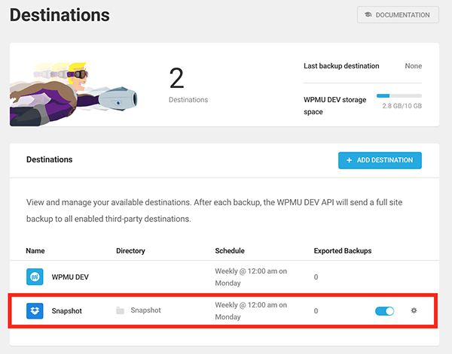Click the Last backup destination label
This screenshot has width=452, height=354.
click(x=341, y=66)
